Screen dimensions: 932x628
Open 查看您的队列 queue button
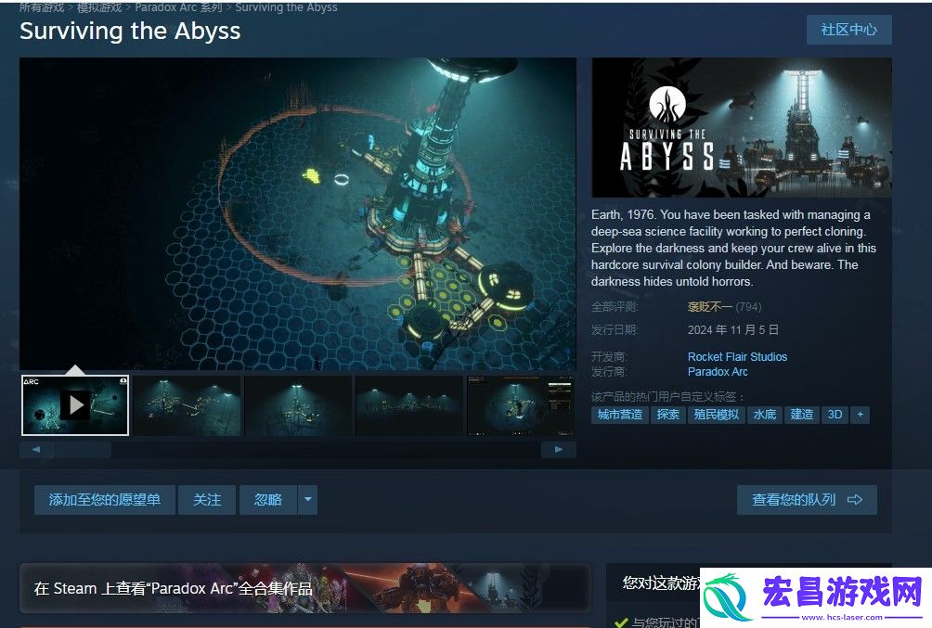[x=807, y=500]
